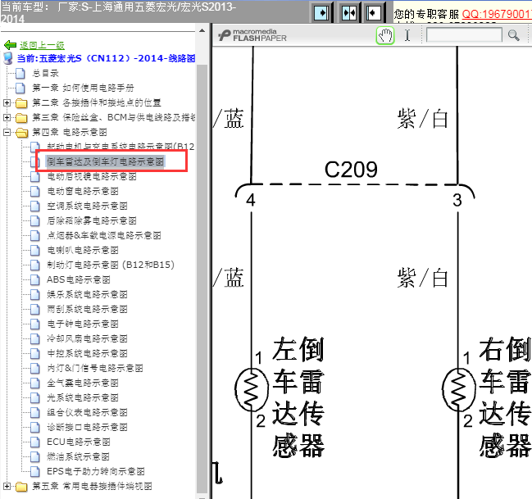The width and height of the screenshot is (532, 499).
Task: Open 后除霜除雾电路示意图
Action: point(92,220)
